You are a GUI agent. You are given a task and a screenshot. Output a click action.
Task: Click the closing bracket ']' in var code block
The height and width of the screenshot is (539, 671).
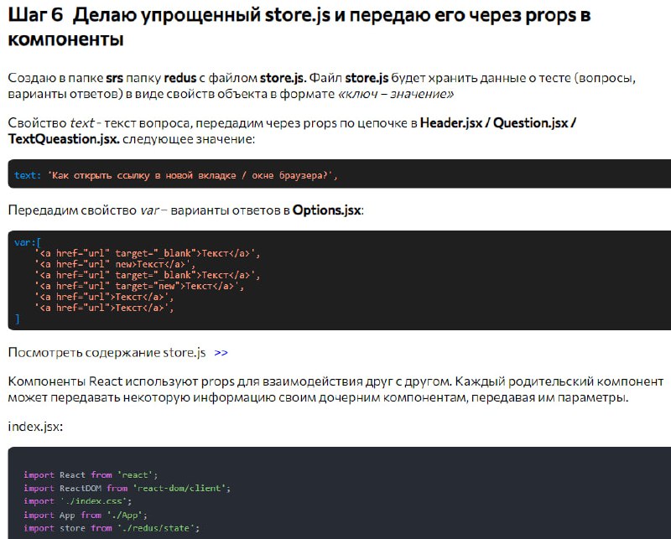tap(17, 319)
